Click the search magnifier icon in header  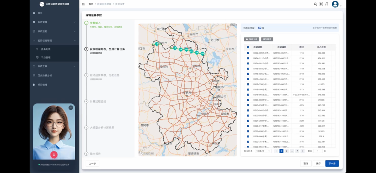[x=315, y=4]
